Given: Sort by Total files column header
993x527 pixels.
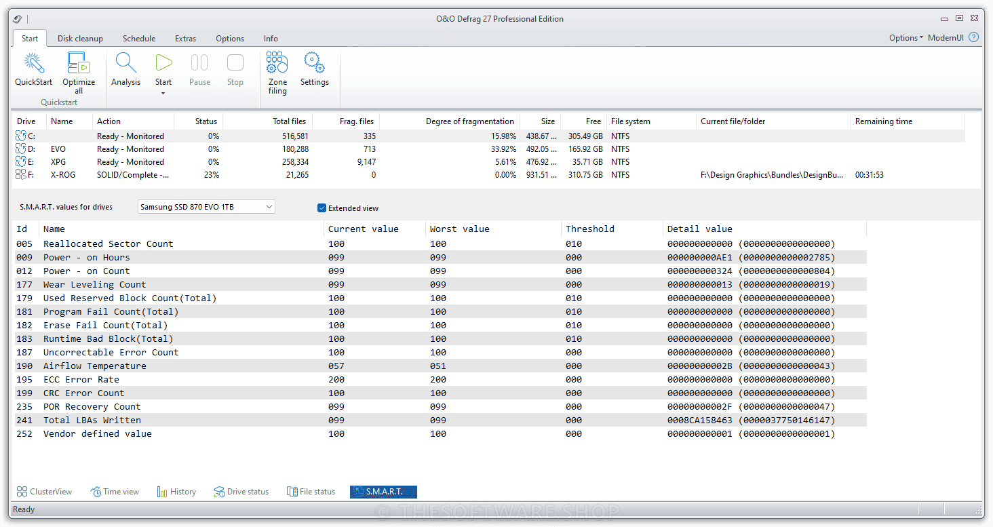Looking at the screenshot, I should tap(267, 121).
